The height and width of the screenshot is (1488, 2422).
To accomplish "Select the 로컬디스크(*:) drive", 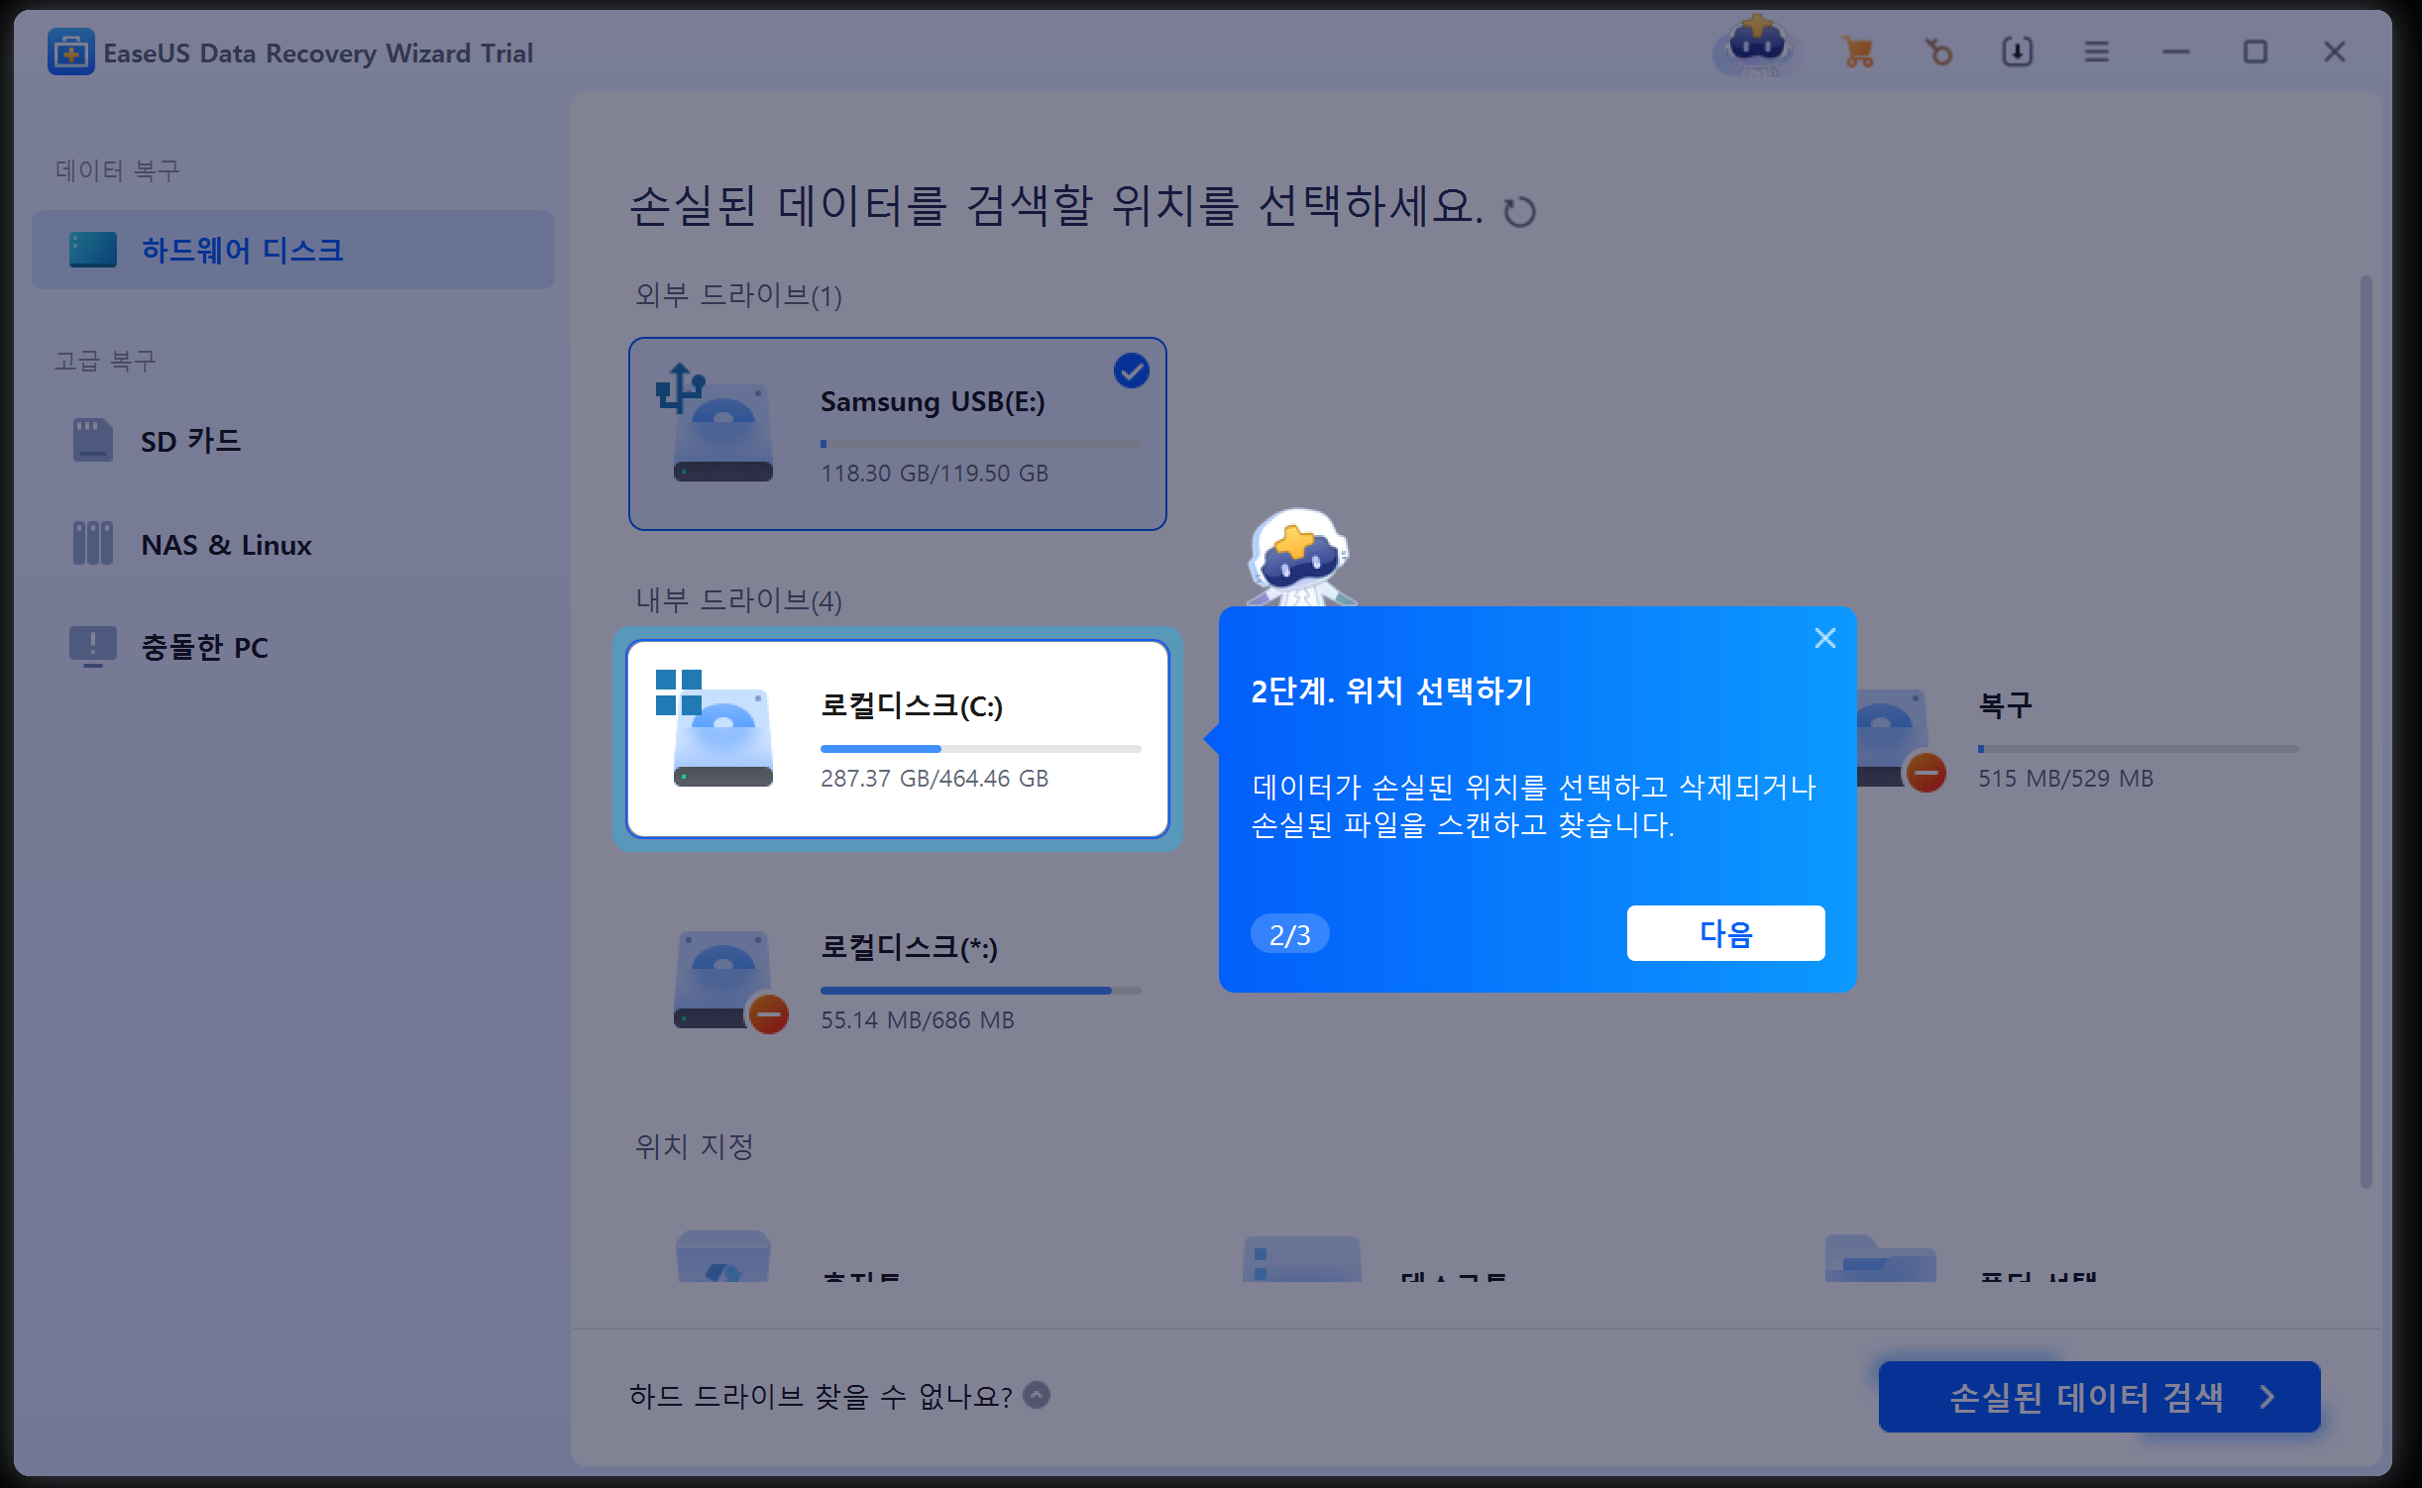I will point(897,981).
